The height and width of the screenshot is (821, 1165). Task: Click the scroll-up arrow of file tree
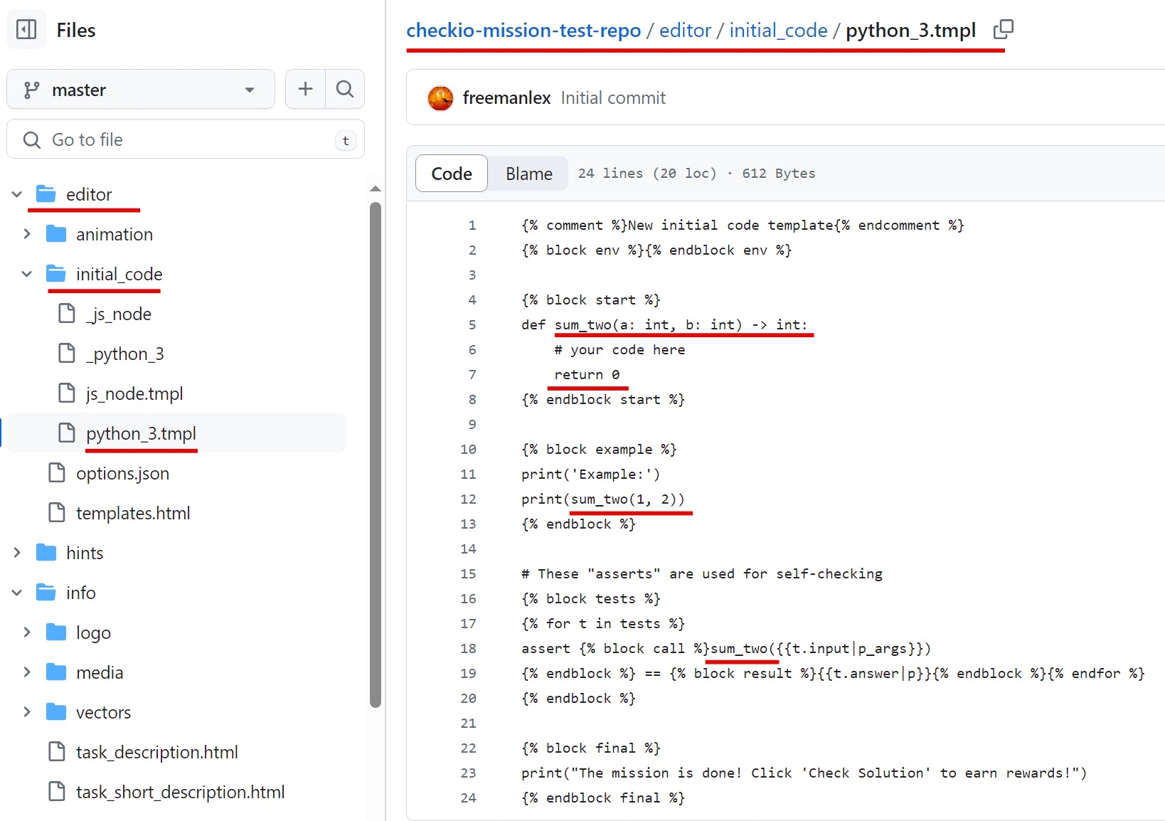376,189
